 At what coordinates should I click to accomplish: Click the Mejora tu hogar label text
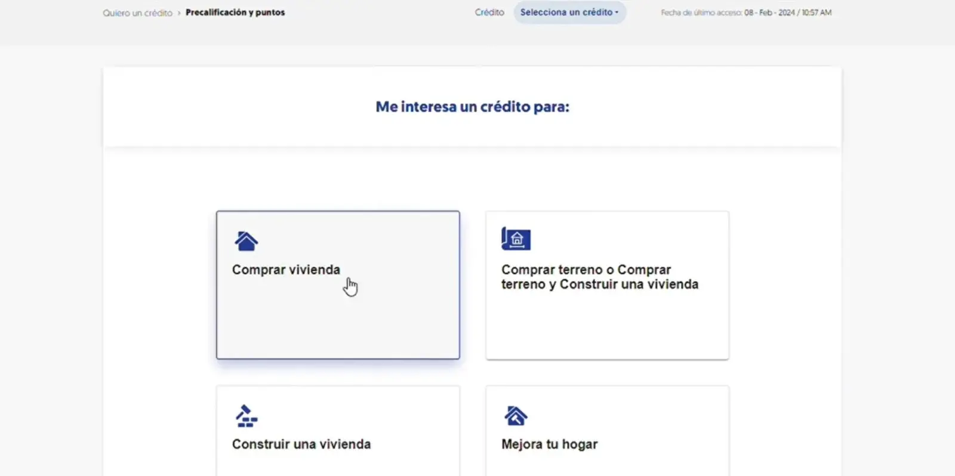549,444
